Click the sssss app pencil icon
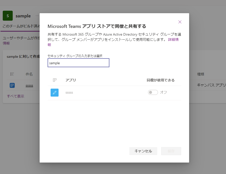 tap(55, 92)
